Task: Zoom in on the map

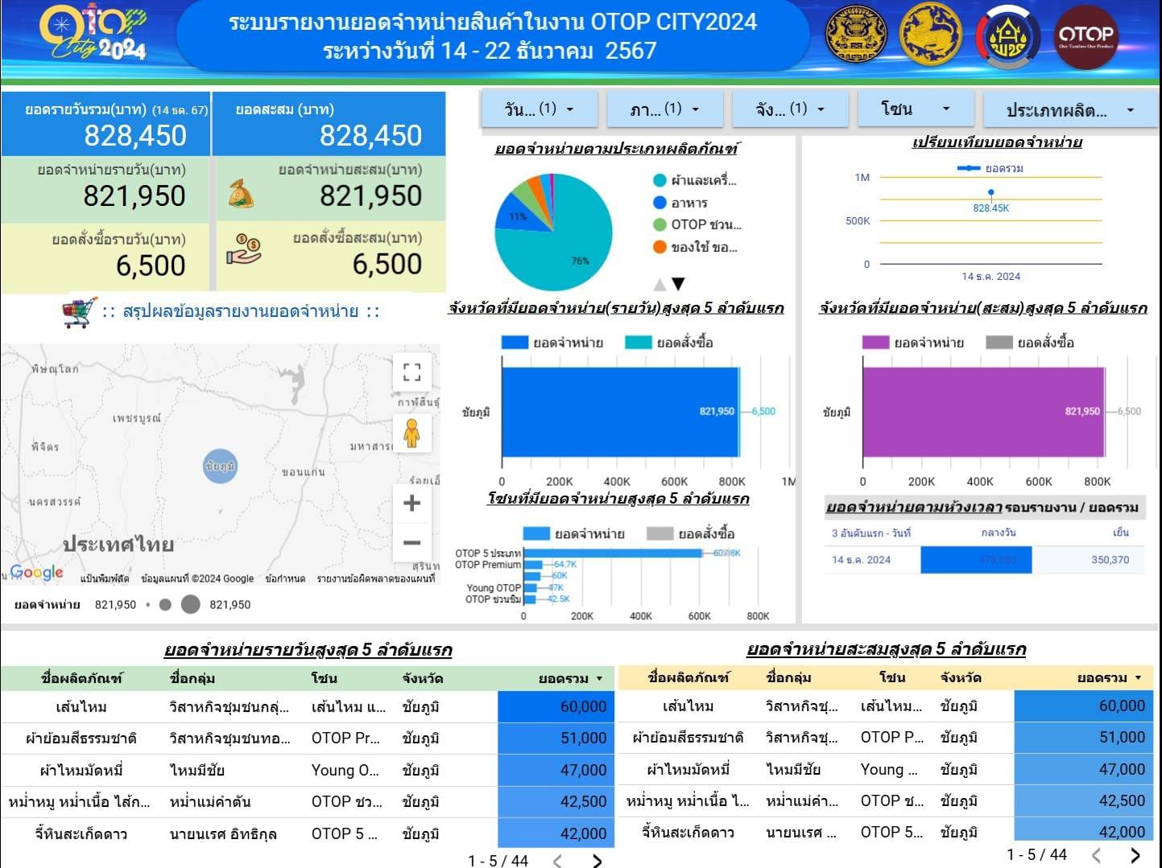Action: [x=411, y=504]
